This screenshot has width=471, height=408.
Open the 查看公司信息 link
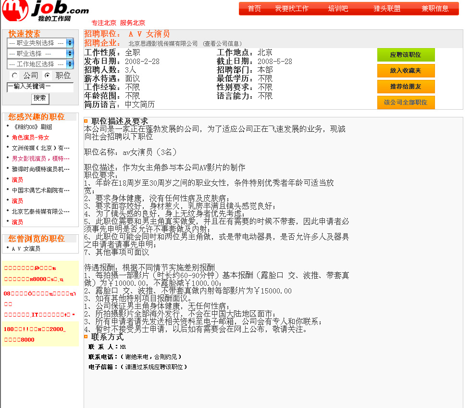(x=223, y=44)
